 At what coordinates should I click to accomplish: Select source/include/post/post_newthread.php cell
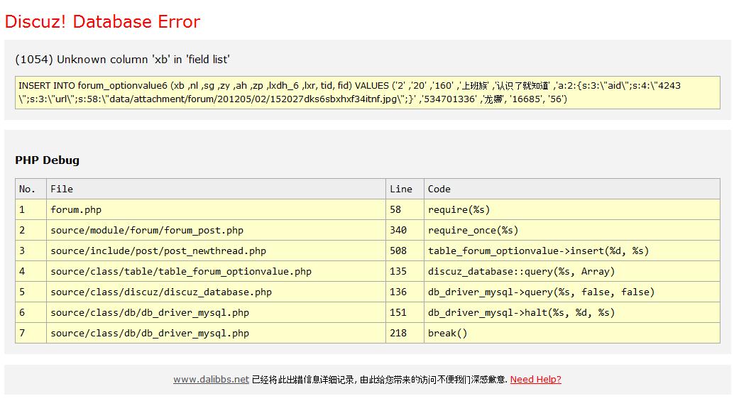216,251
